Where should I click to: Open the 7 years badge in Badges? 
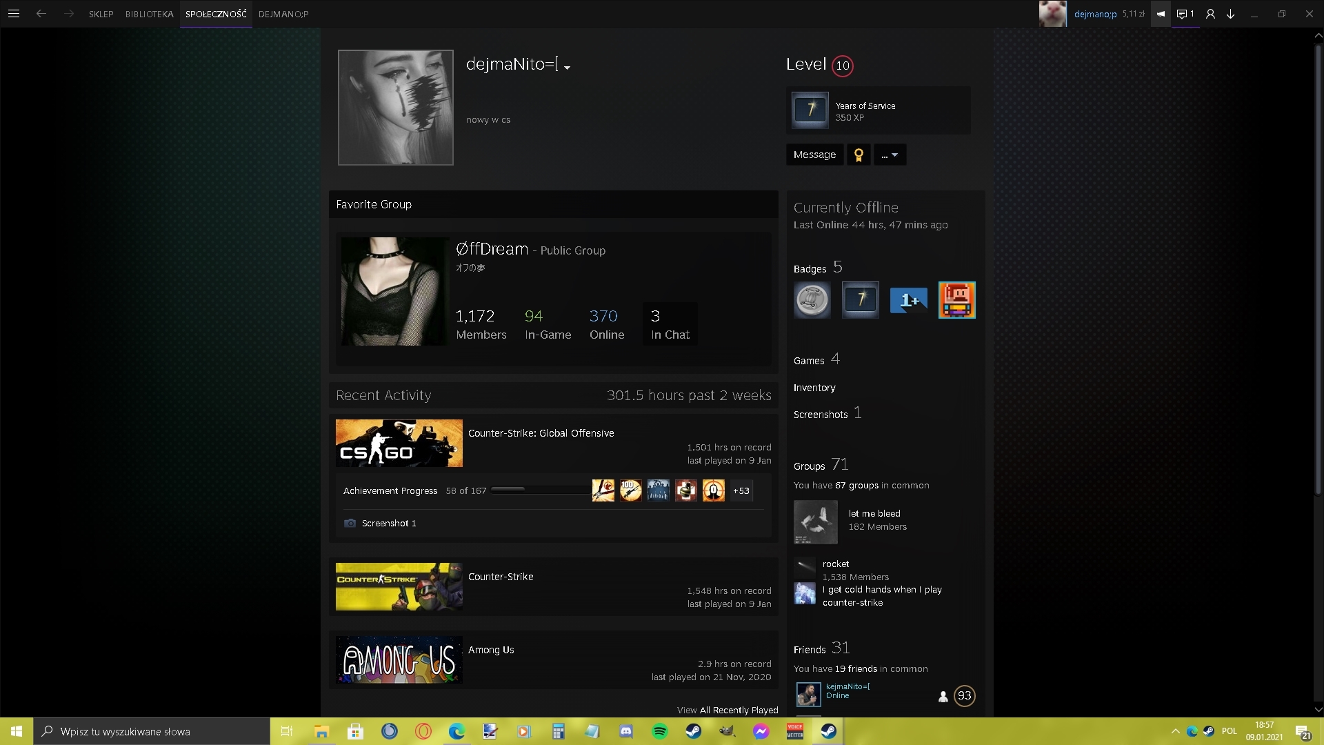point(860,300)
